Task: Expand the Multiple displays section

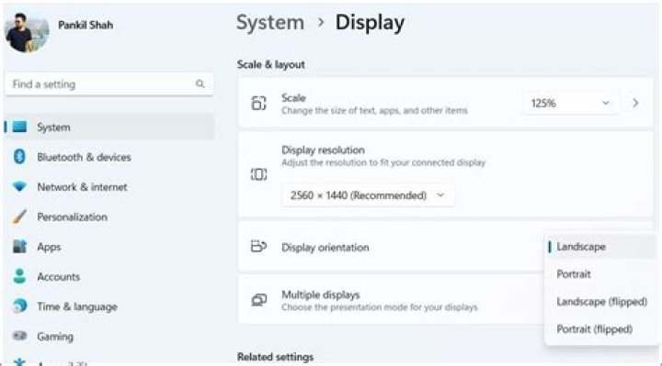Action: click(x=391, y=300)
